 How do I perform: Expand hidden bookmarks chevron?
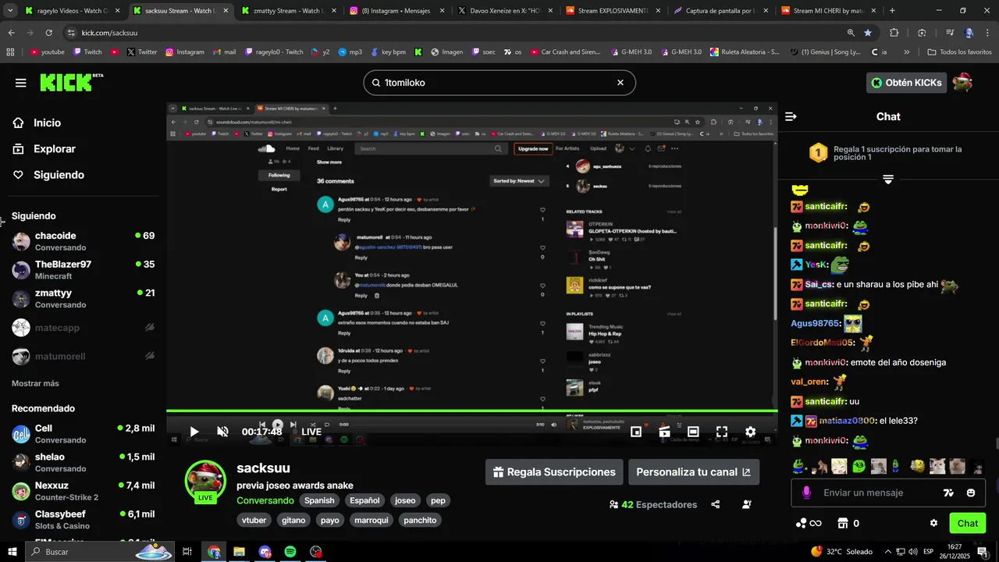coord(906,52)
